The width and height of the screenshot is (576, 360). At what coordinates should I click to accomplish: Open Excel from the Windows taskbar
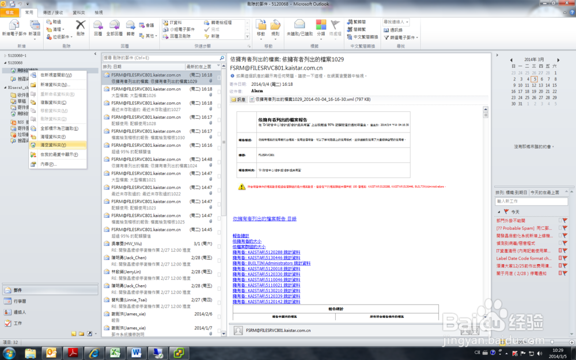pos(115,353)
